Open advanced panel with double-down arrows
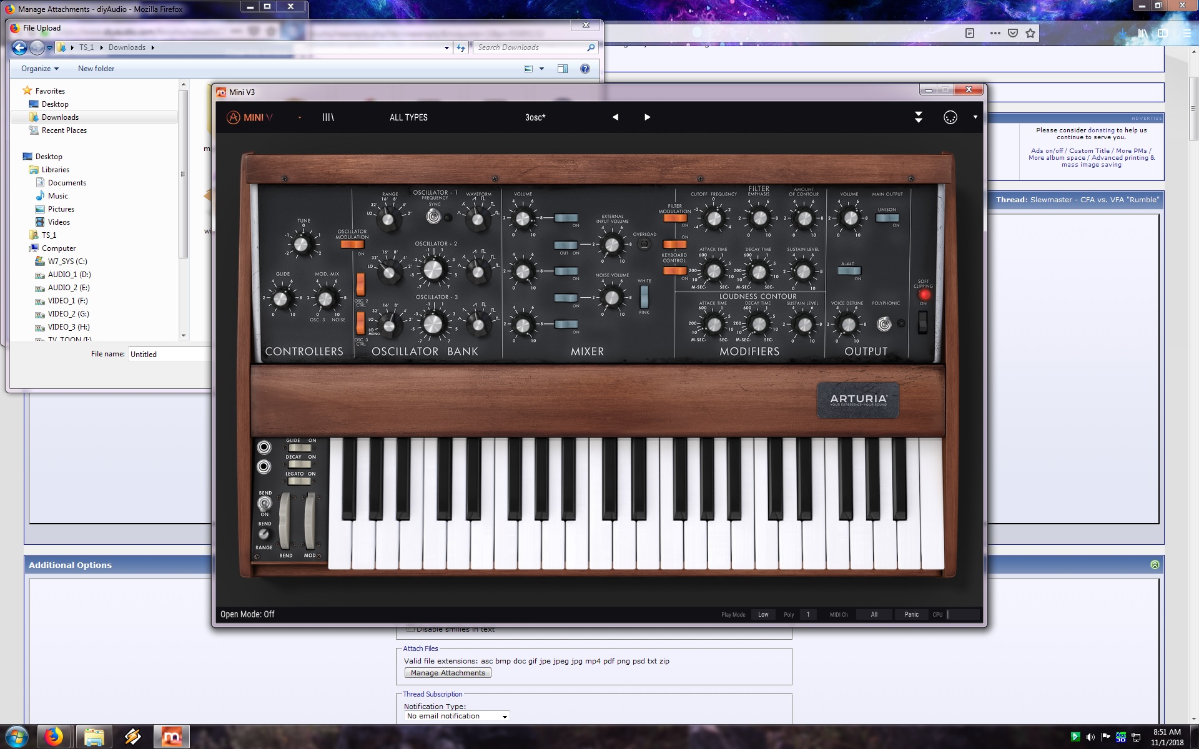This screenshot has width=1199, height=749. click(x=919, y=117)
